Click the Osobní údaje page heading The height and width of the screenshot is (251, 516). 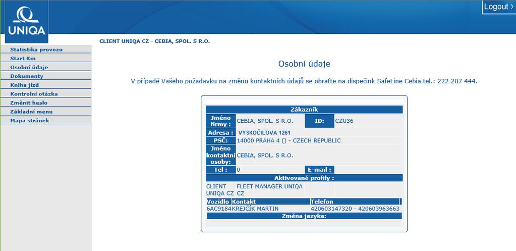tap(304, 64)
